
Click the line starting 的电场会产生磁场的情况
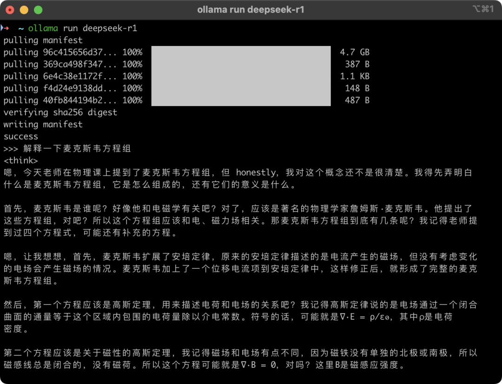tap(240, 269)
